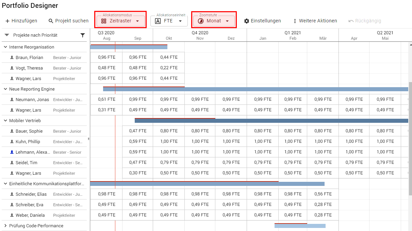Open the Allokationseinheit FTE dropdown

click(x=169, y=21)
